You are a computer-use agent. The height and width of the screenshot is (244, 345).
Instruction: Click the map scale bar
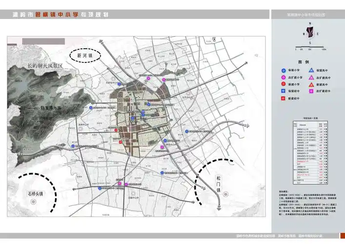(309, 47)
